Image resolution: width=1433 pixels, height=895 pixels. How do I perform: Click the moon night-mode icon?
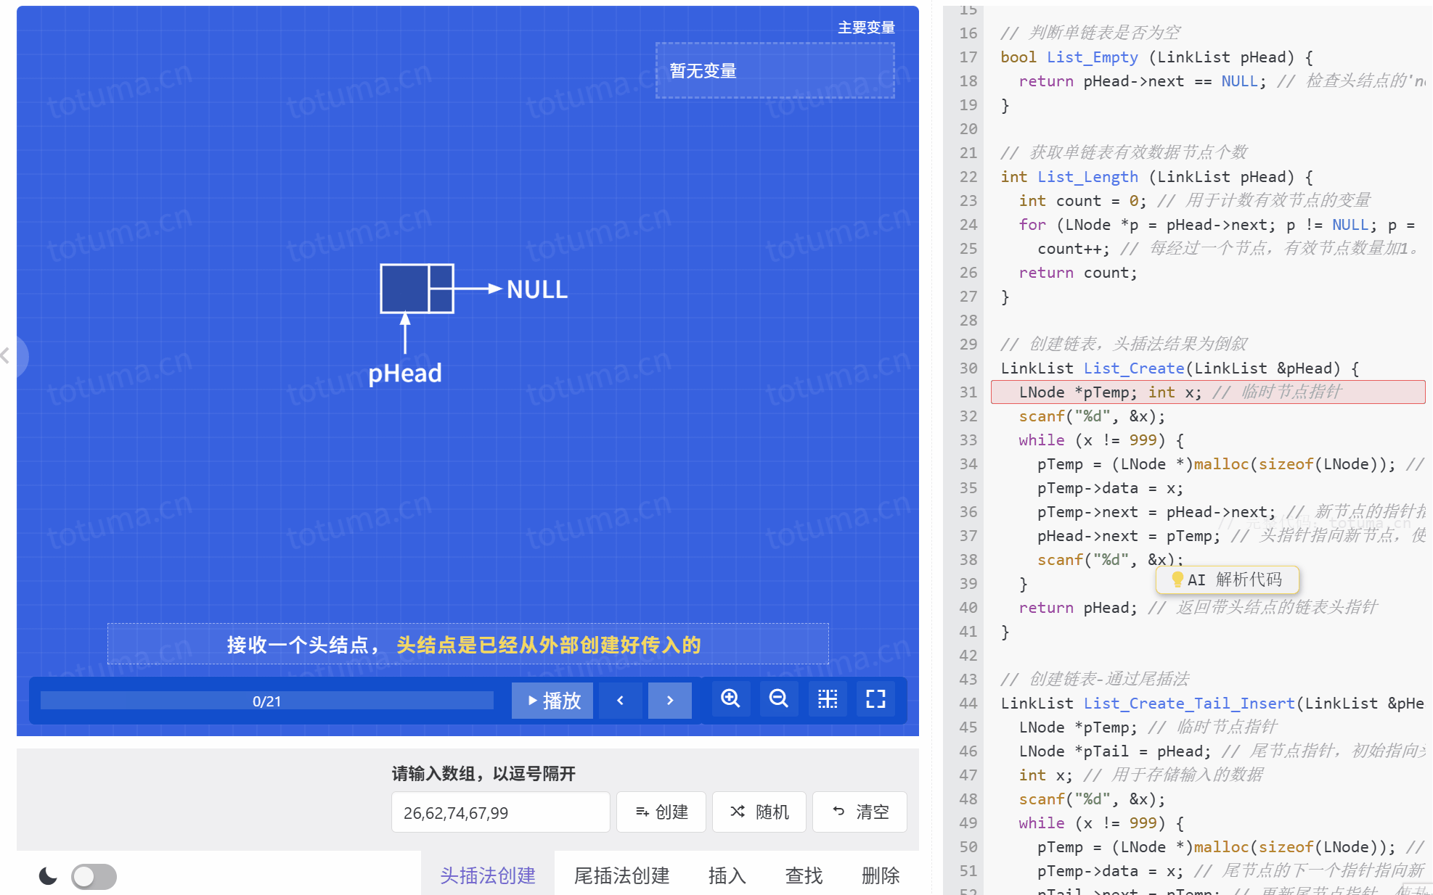[48, 876]
